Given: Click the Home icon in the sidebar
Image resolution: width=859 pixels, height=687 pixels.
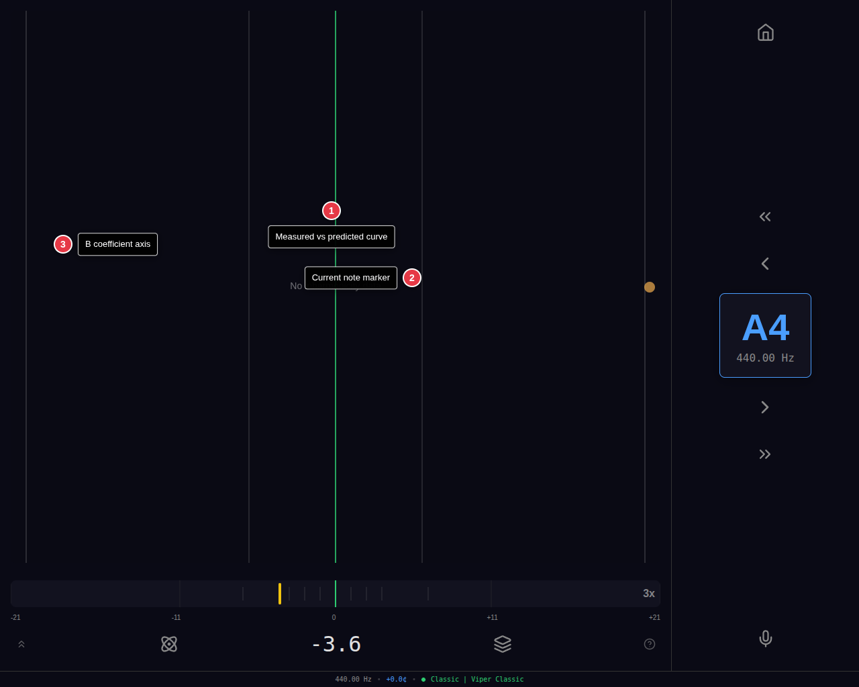Looking at the screenshot, I should coord(765,32).
